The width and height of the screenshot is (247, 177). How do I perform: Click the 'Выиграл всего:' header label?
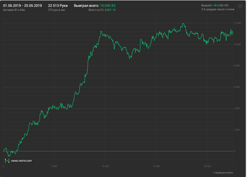[x=86, y=6]
